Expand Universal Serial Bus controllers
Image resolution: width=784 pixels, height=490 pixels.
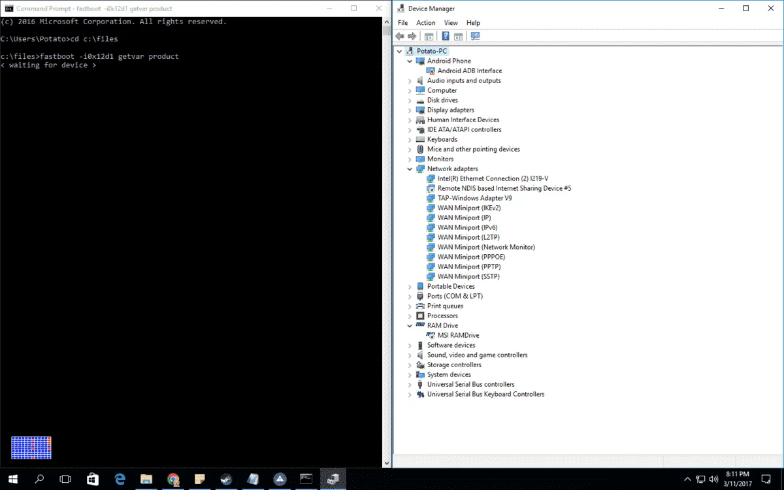(410, 384)
